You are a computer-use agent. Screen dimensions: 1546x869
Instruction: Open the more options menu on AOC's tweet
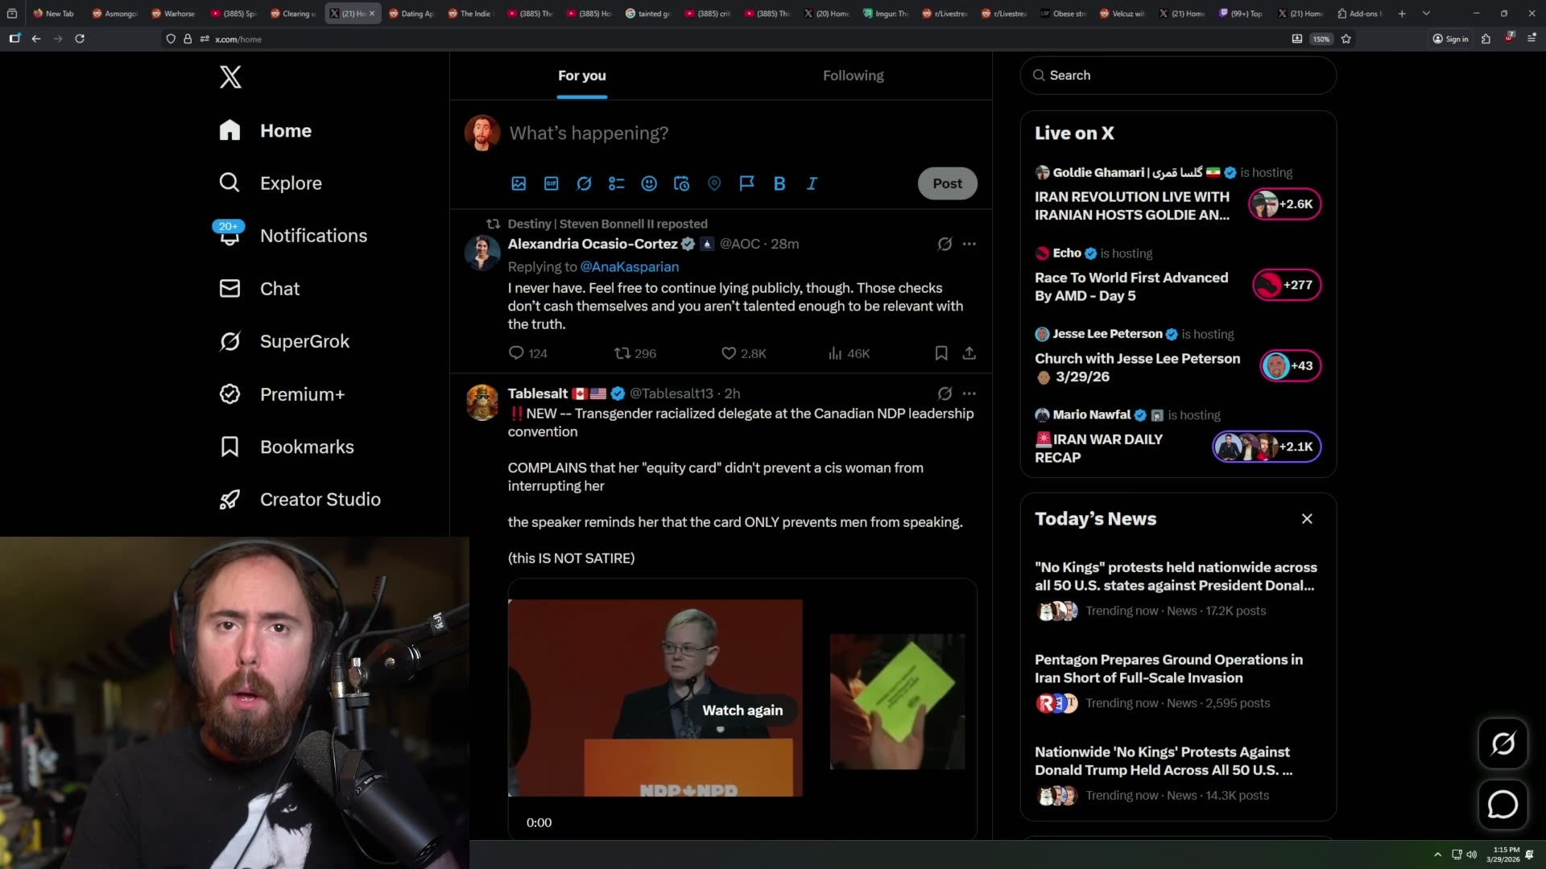point(969,244)
